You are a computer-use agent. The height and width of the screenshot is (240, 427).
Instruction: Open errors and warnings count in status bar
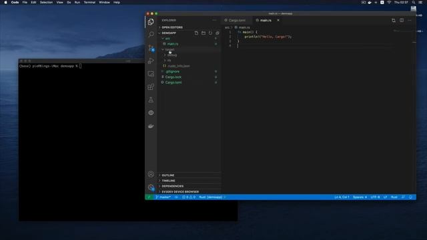click(x=188, y=197)
